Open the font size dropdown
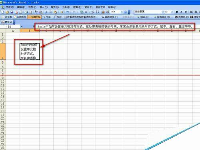This screenshot has width=200, height=150. point(172,12)
